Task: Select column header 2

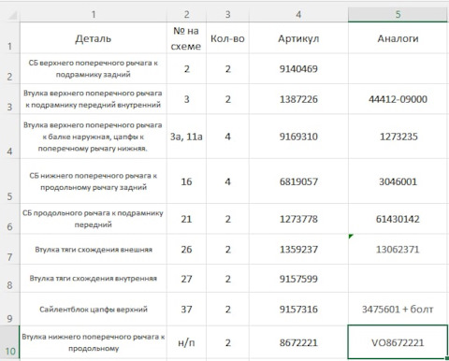Action: tap(186, 15)
